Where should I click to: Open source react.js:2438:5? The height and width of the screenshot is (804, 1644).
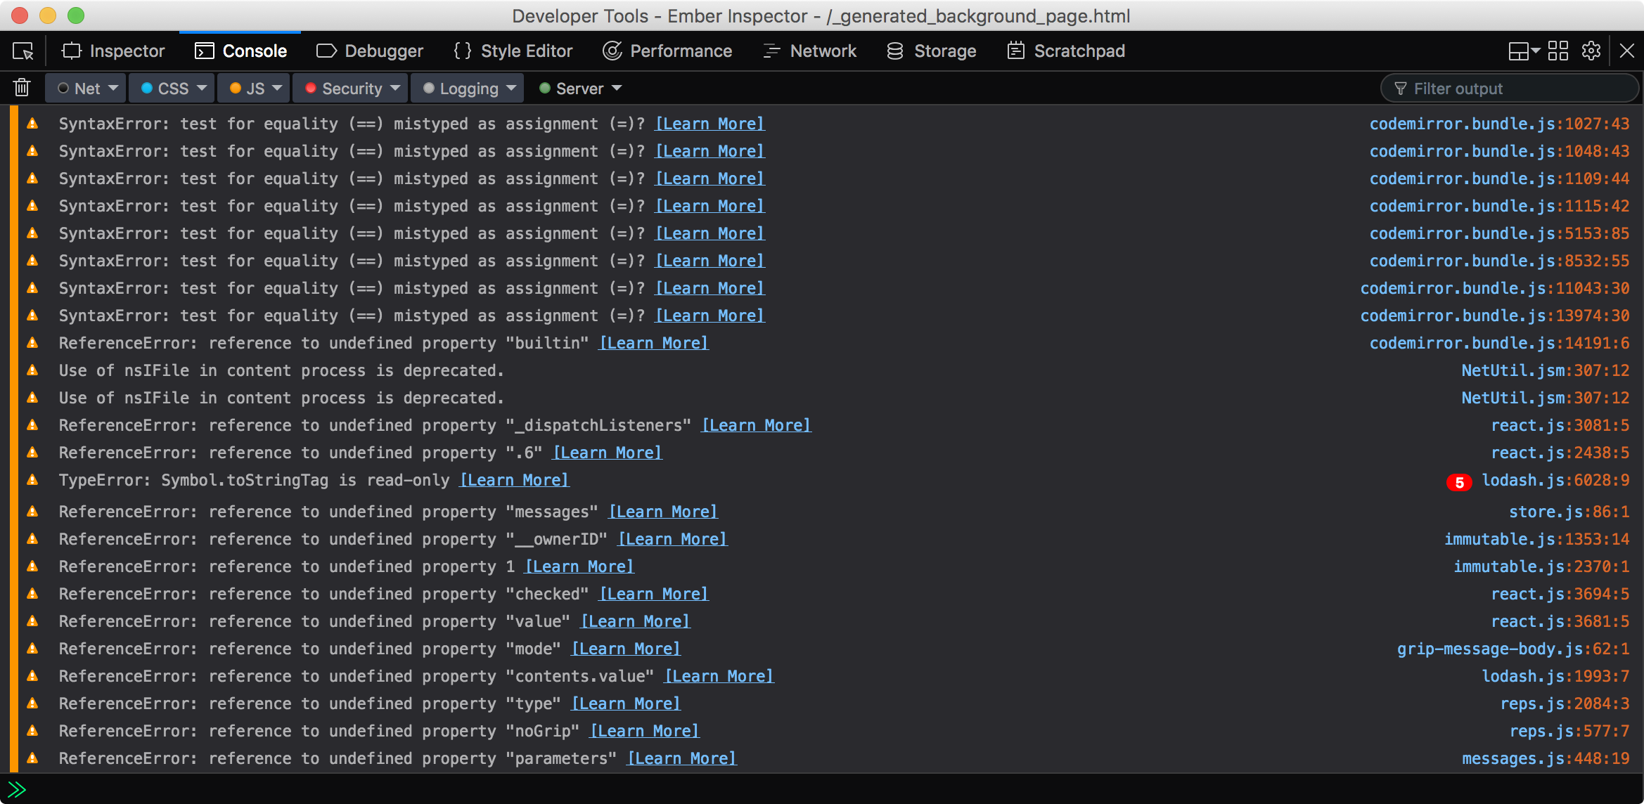(x=1560, y=453)
